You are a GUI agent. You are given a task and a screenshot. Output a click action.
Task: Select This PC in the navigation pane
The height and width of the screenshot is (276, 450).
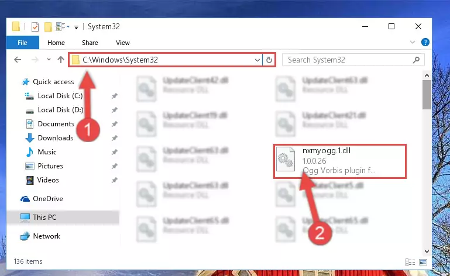click(63, 217)
